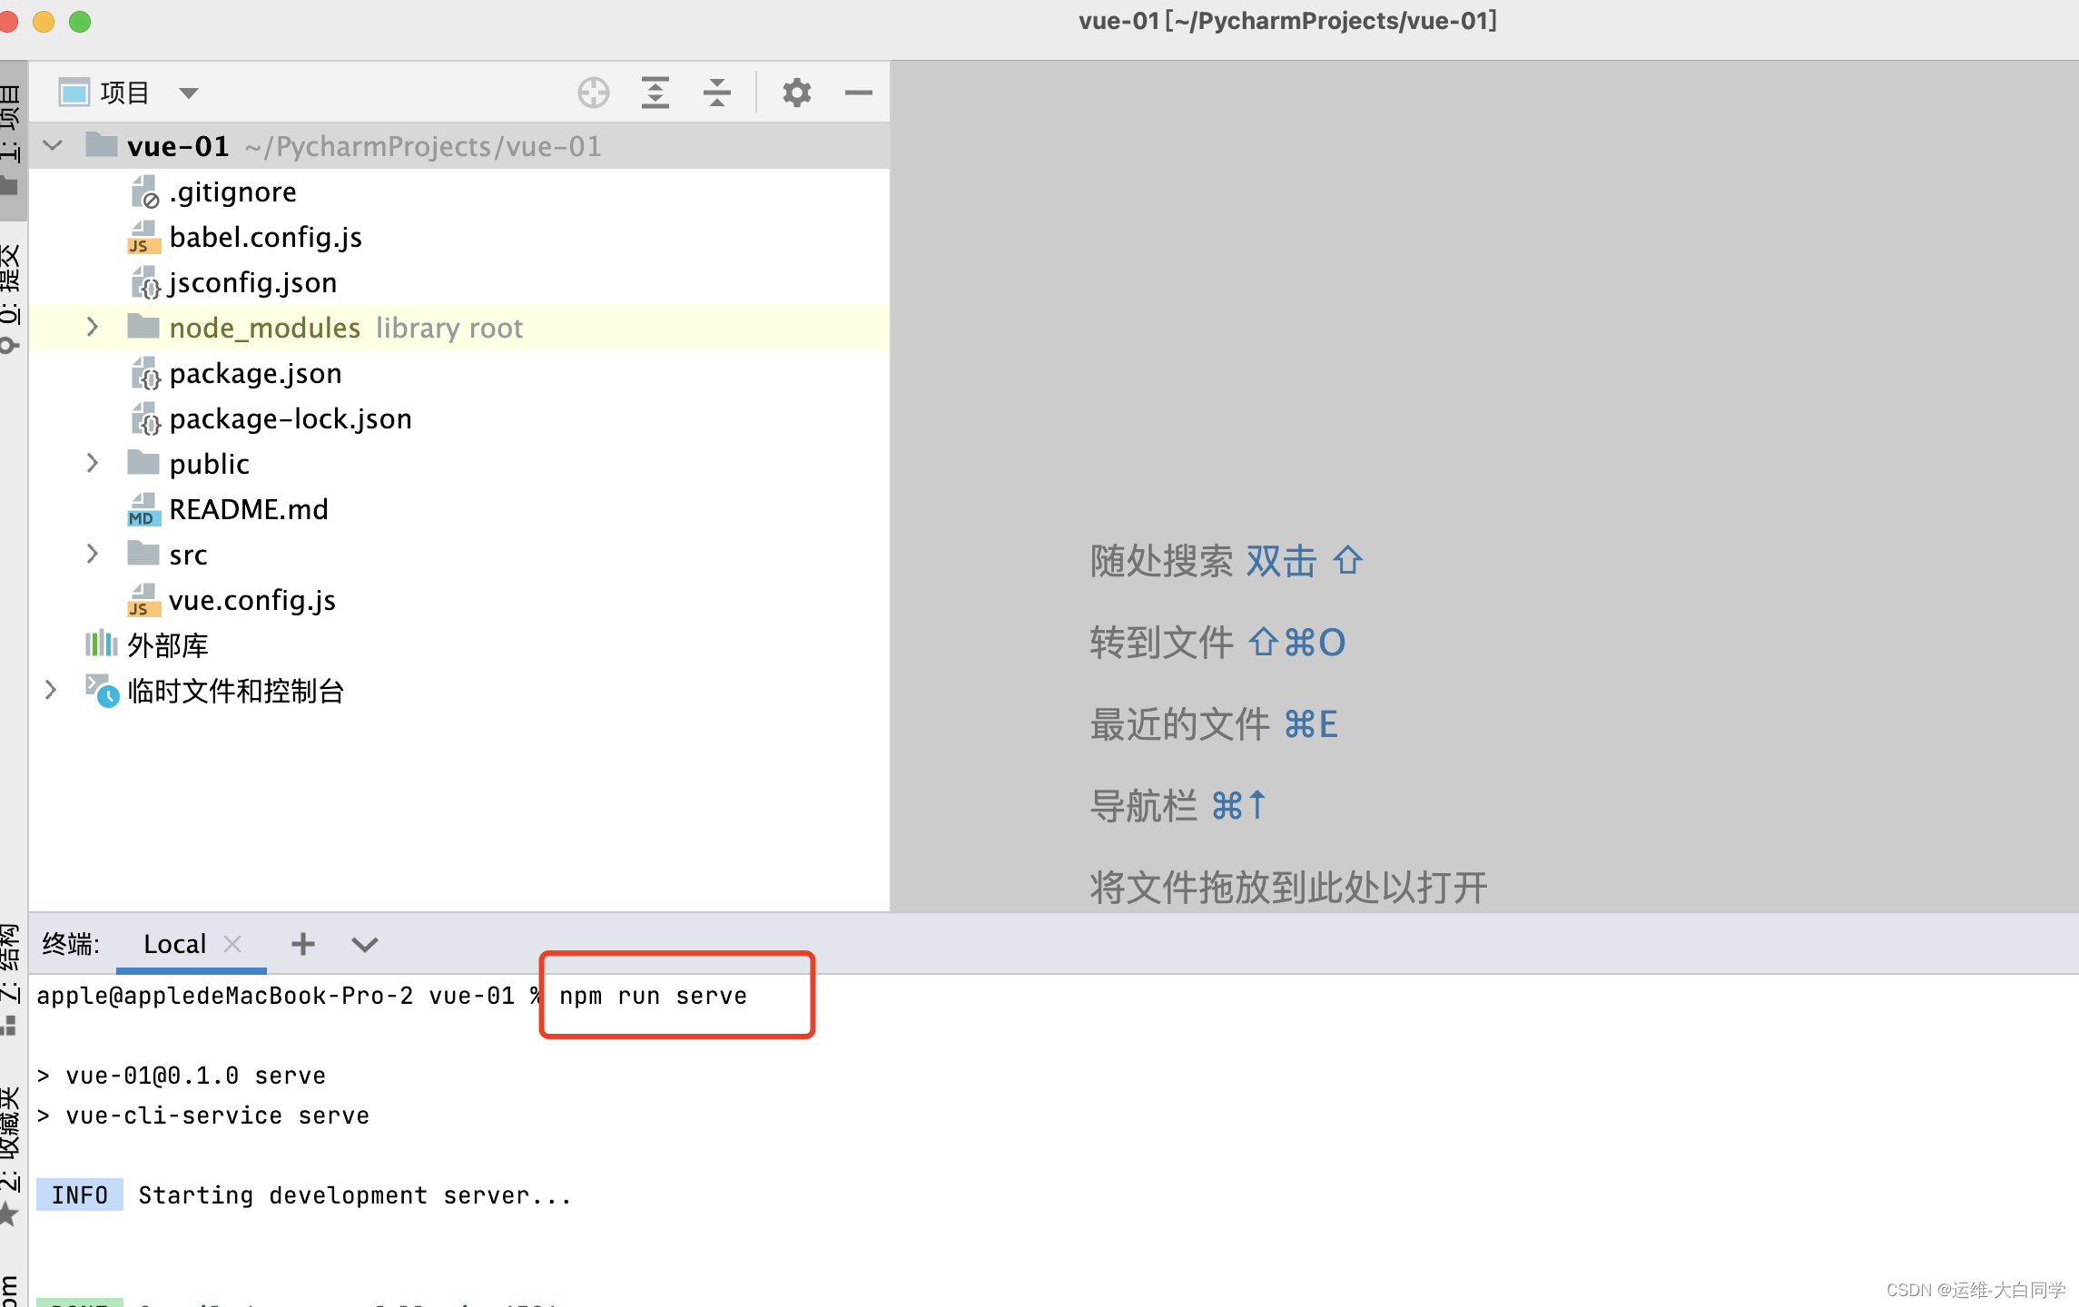Hide the project tool window with minus icon
The width and height of the screenshot is (2079, 1307).
858,93
